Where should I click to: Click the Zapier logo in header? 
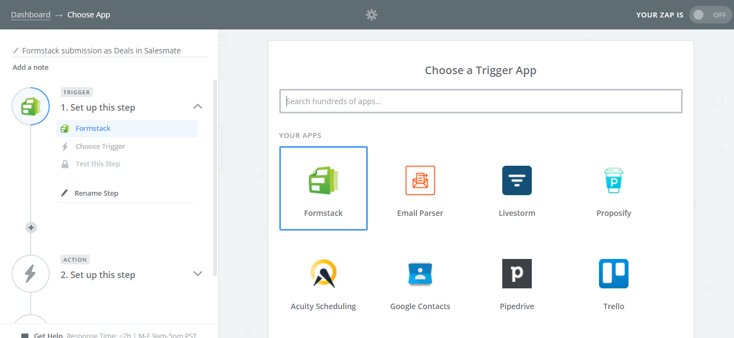click(372, 15)
